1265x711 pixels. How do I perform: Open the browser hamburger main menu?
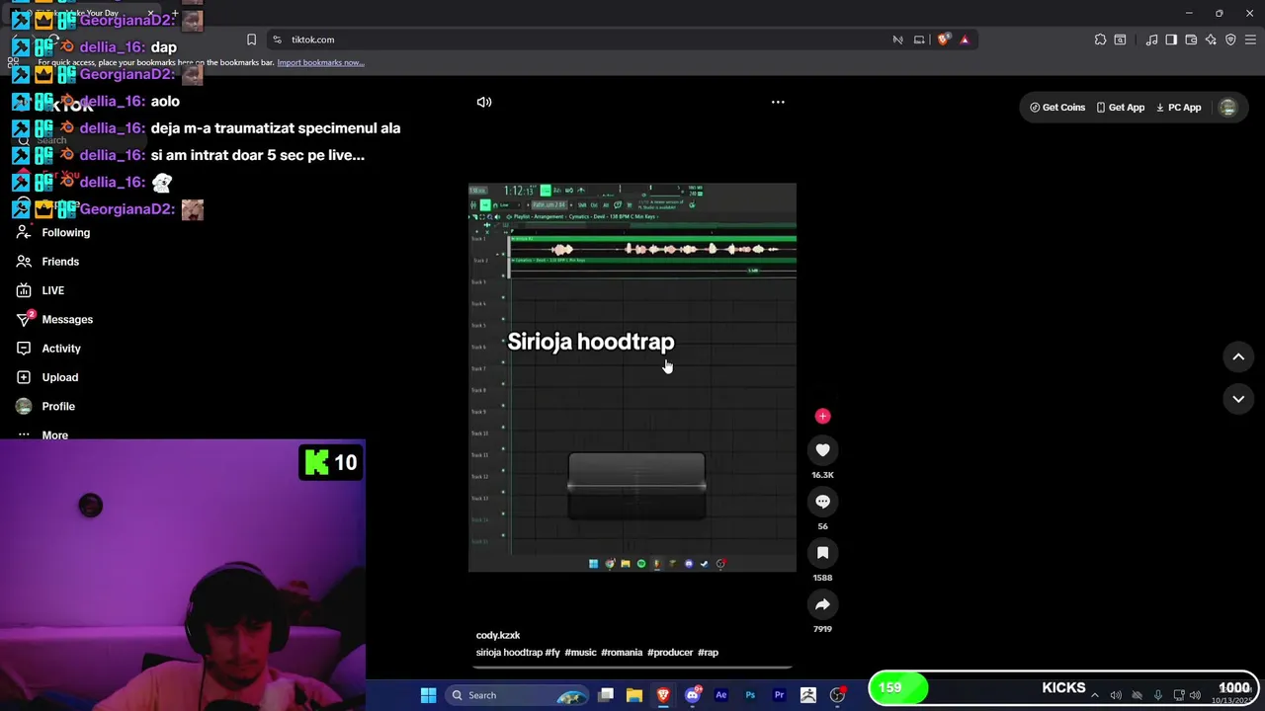coord(1250,39)
